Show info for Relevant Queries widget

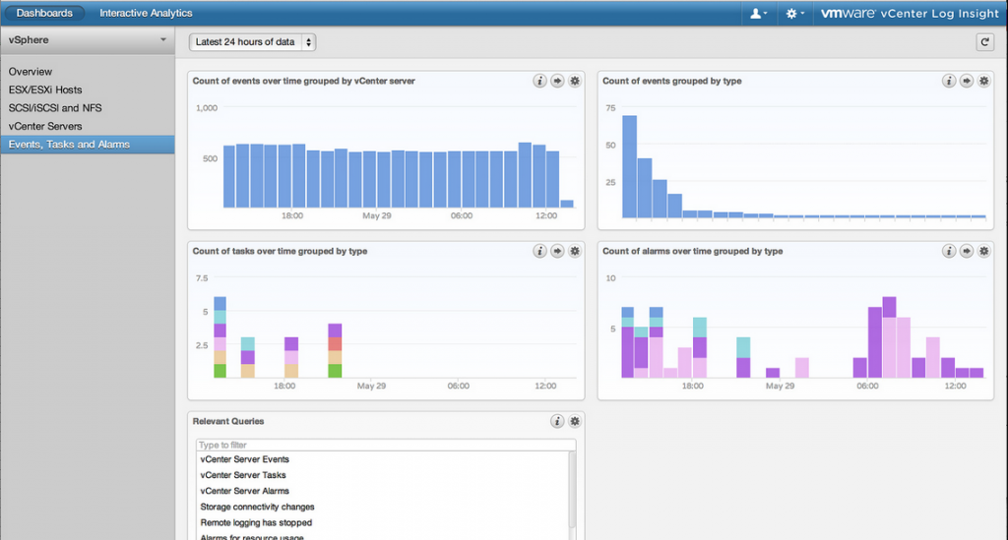pos(557,421)
